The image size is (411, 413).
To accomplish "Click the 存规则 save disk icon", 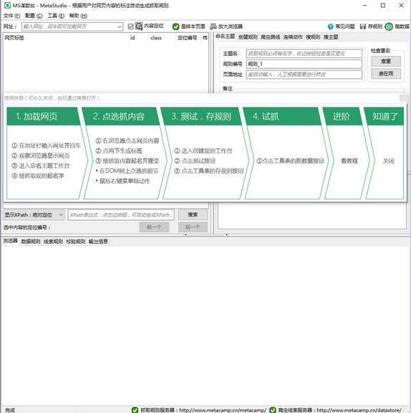I will pos(363,27).
